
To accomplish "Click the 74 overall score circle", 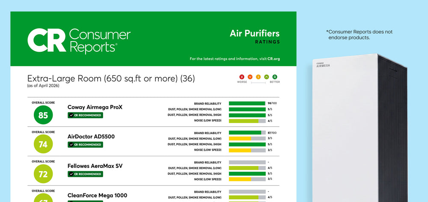I will click(x=43, y=144).
